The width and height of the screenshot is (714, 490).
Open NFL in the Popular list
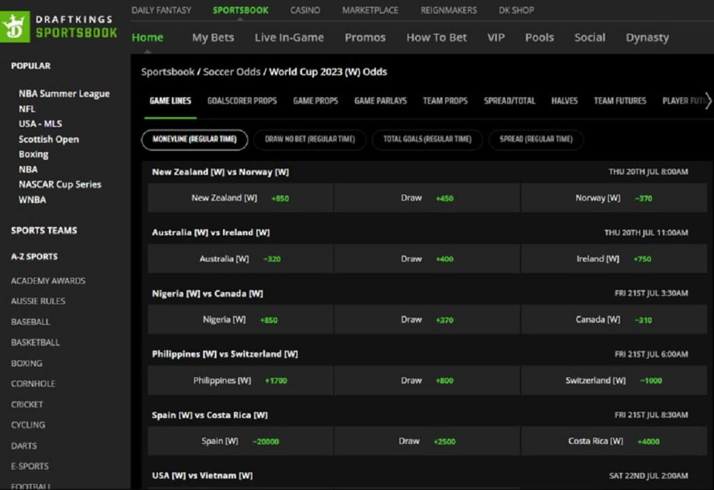[x=27, y=109]
